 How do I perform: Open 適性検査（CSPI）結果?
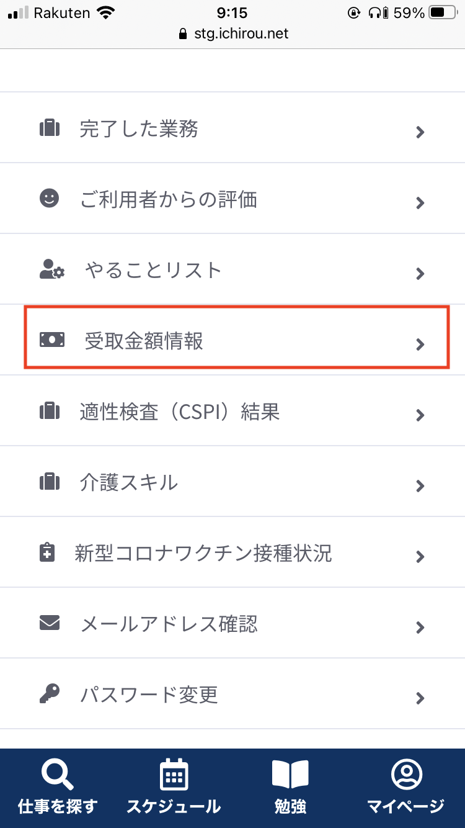[232, 410]
